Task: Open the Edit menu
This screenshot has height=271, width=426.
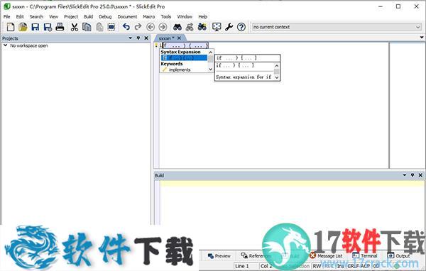Action: [20, 16]
